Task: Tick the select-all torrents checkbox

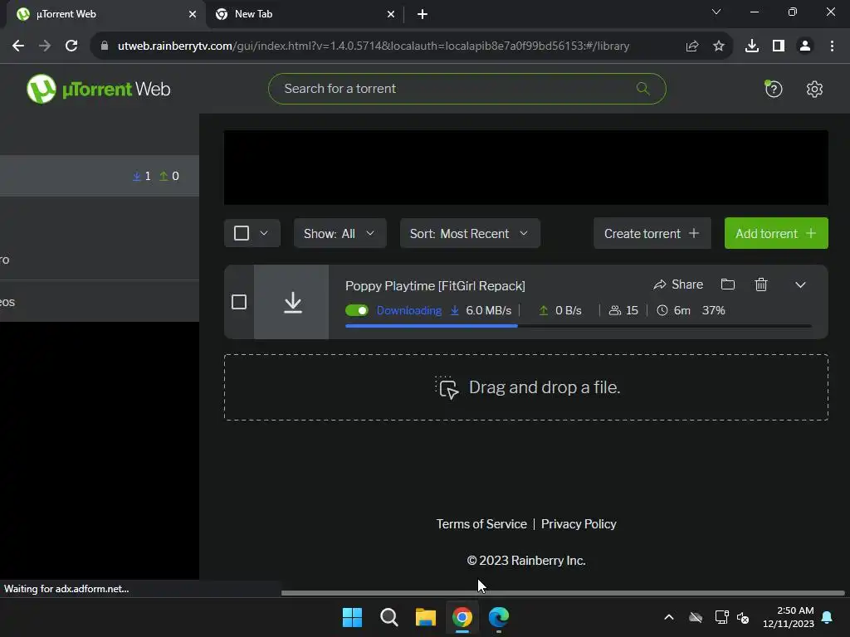Action: (x=242, y=233)
